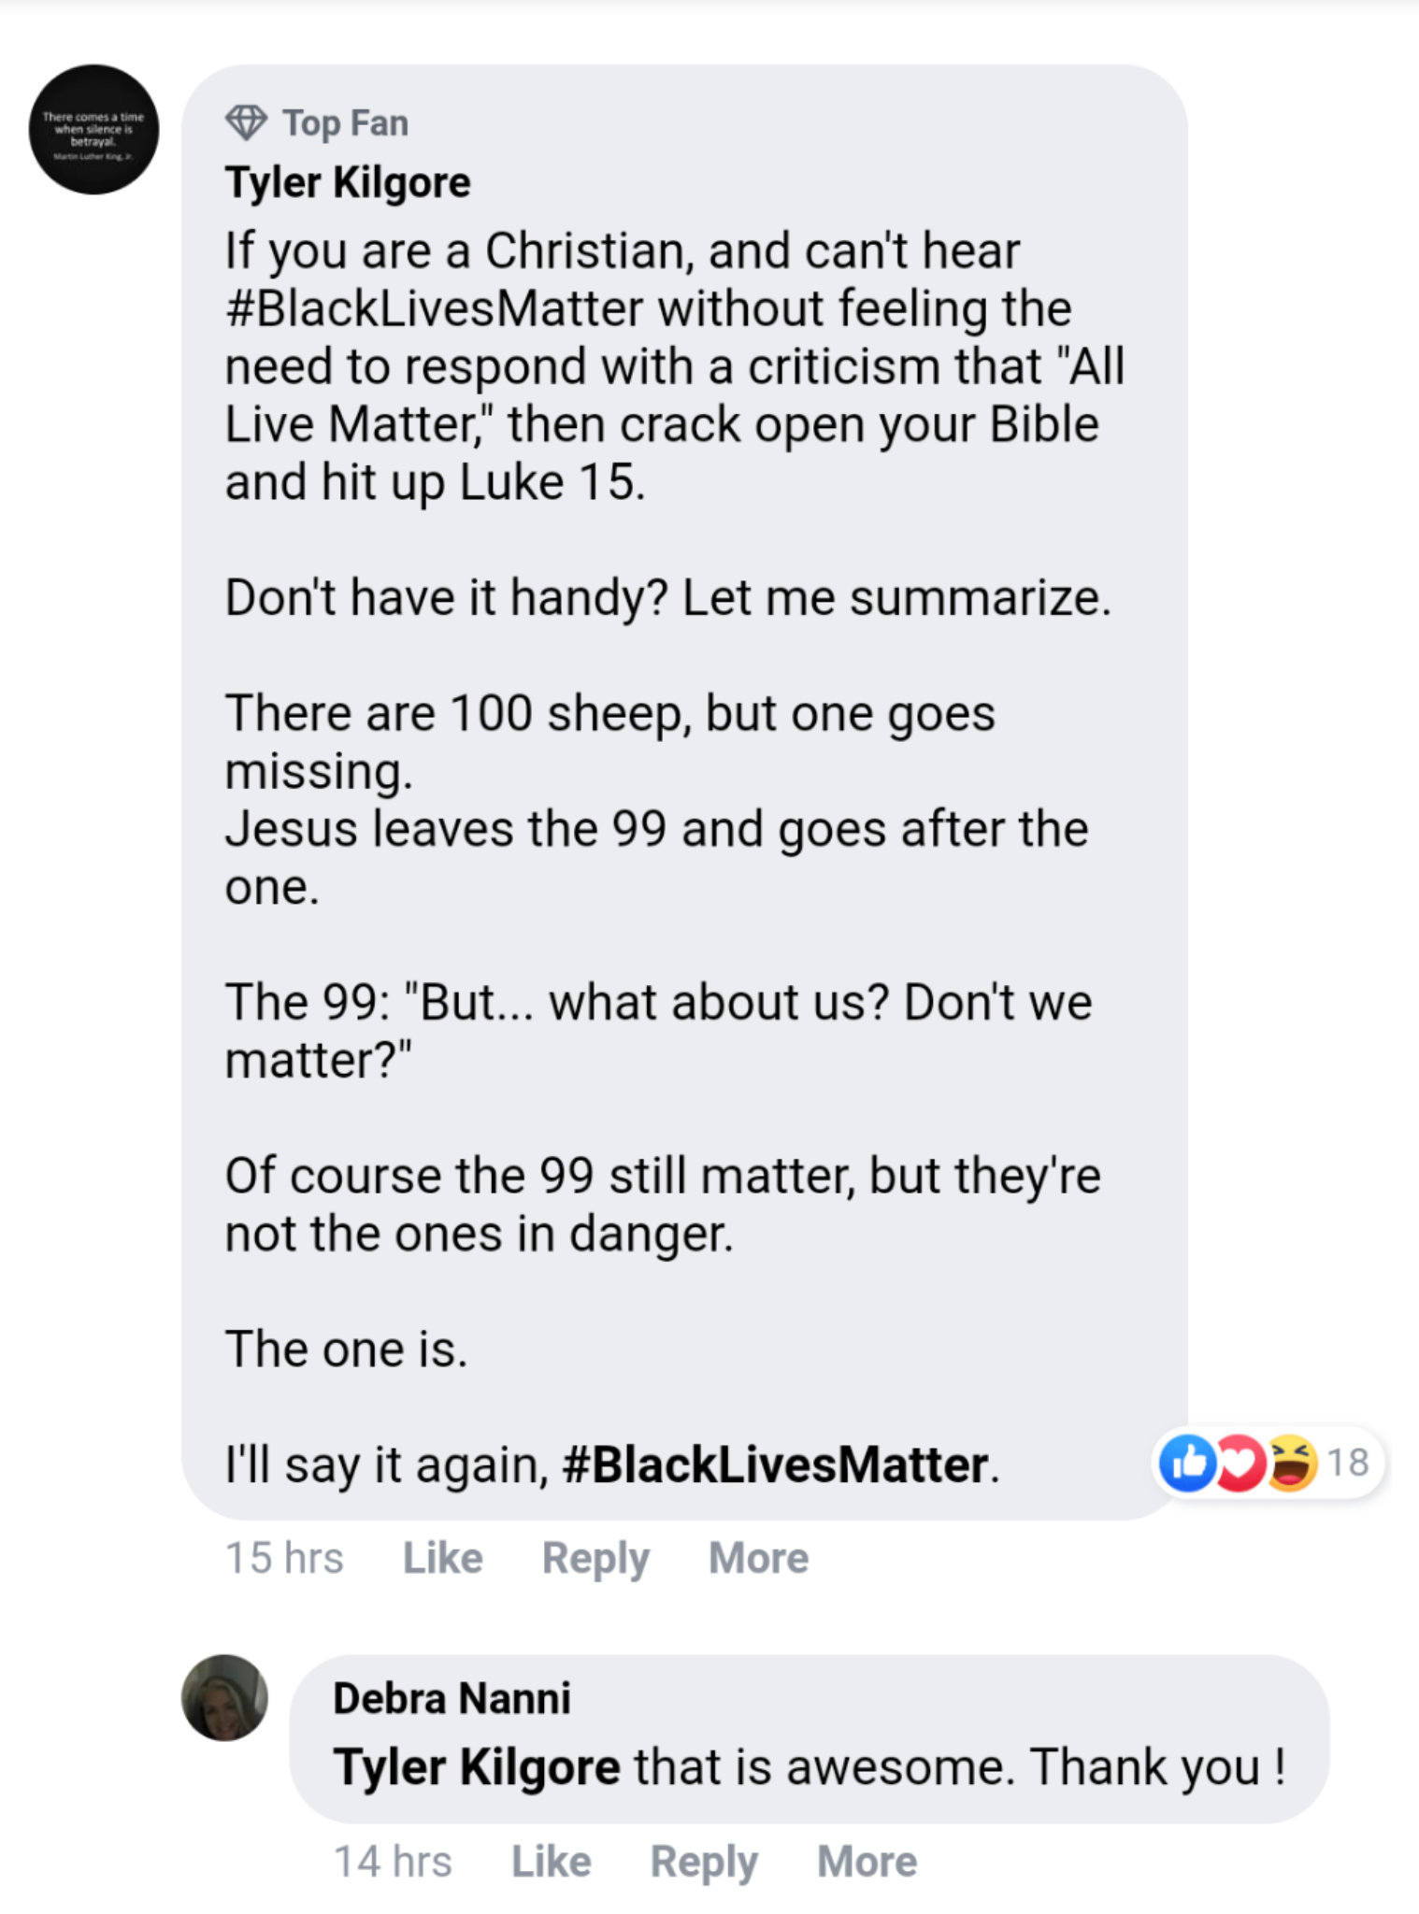View the 18 reactions count
1419x1914 pixels.
1347,1462
